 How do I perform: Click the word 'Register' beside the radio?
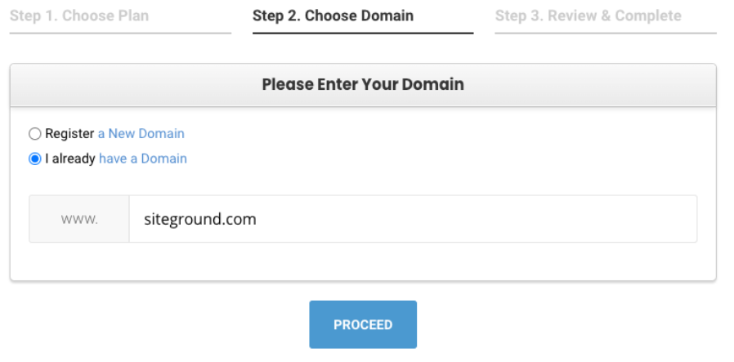[69, 133]
